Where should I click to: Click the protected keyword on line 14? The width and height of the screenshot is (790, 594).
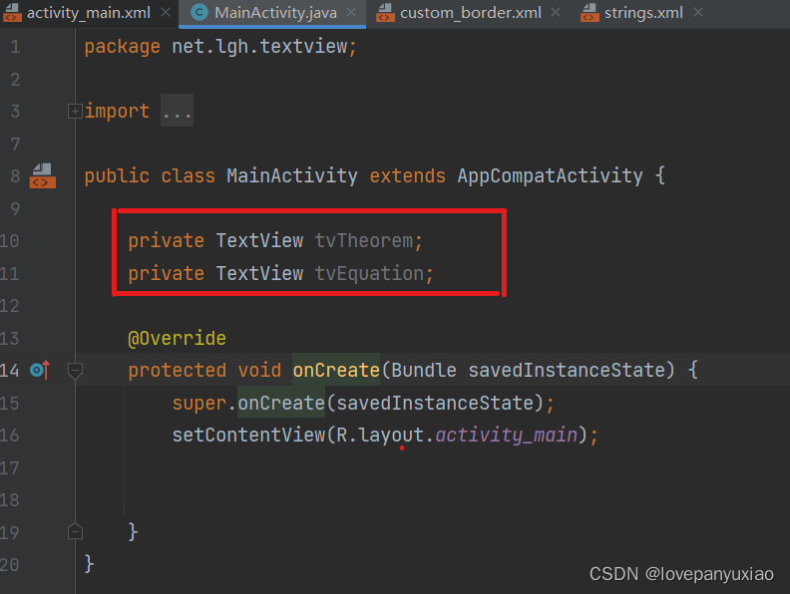coord(177,371)
